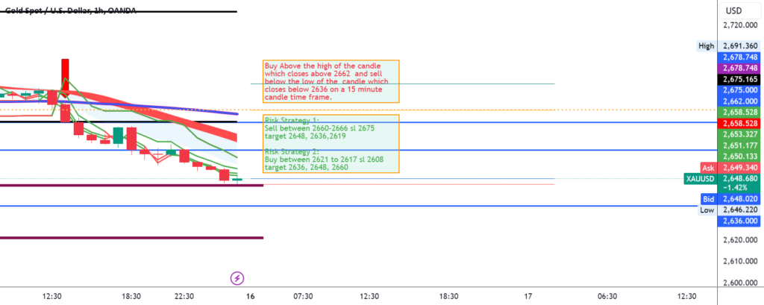This screenshot has width=764, height=305.
Task: Select the tall red spike candle
Action: (x=65, y=77)
